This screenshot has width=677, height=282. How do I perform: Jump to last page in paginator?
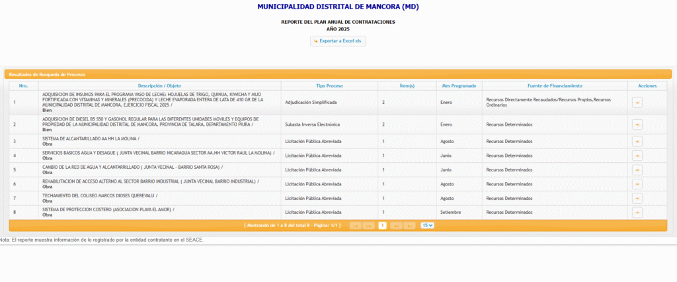click(410, 225)
